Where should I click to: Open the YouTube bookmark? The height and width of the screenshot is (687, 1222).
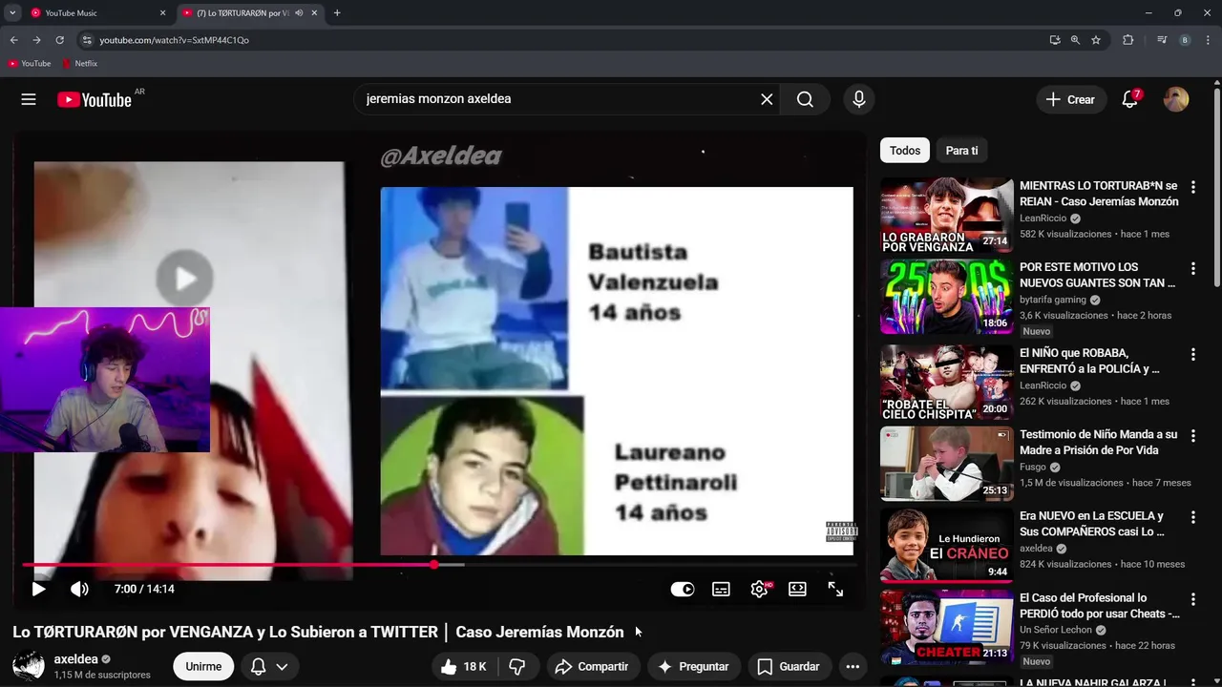pyautogui.click(x=30, y=64)
